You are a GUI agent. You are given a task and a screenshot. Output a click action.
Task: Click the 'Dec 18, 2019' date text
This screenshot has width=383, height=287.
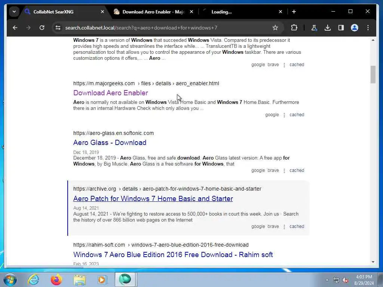pyautogui.click(x=86, y=152)
